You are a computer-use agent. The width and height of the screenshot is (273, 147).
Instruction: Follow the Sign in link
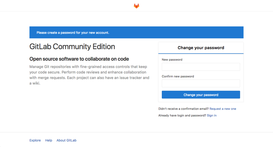tap(211, 115)
